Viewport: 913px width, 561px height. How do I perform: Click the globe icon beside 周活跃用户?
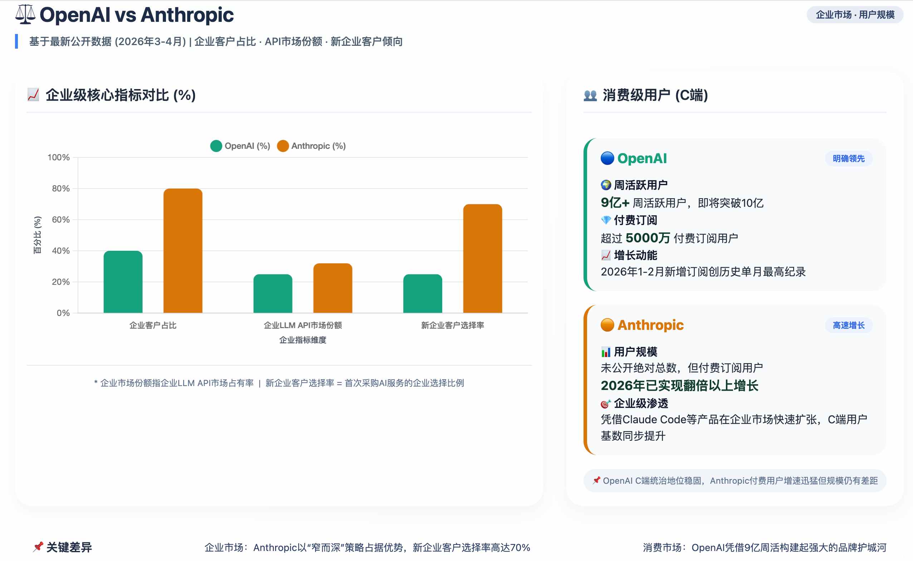coord(605,185)
